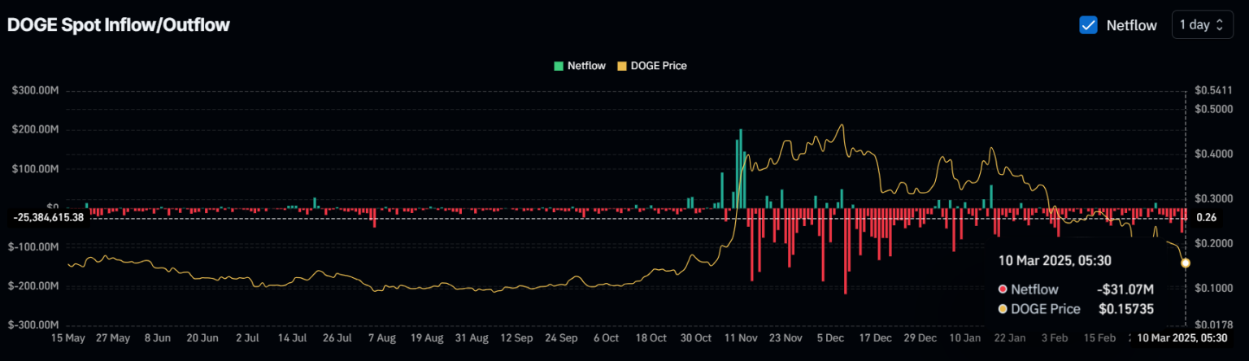Click the 17 Dec date label
The image size is (1249, 361).
[x=876, y=337]
